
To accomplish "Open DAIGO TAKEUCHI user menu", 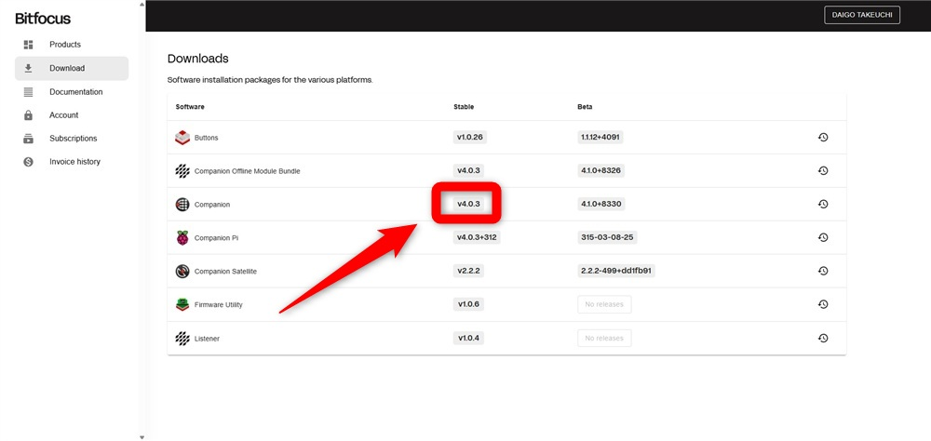I will (x=862, y=16).
